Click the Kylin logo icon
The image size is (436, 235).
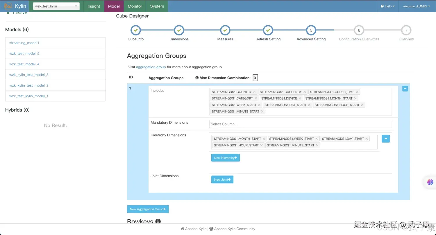pos(8,6)
